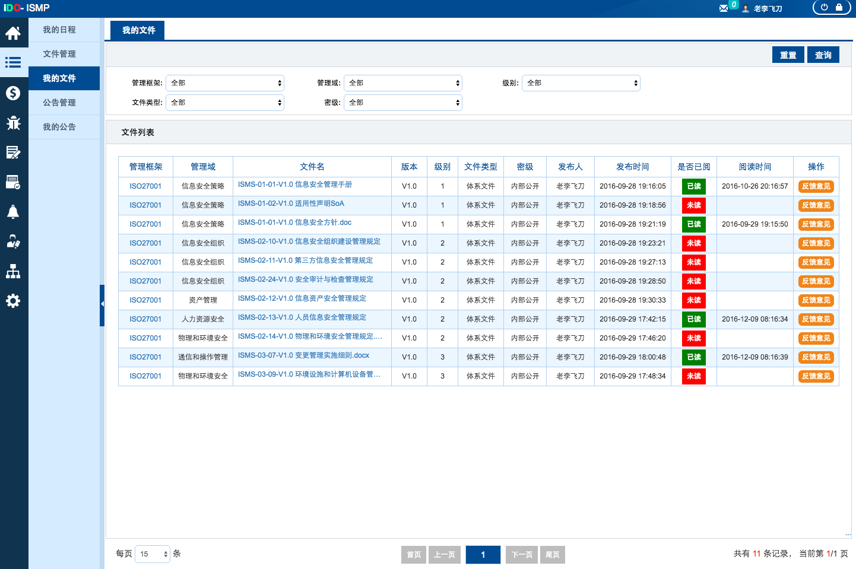856x569 pixels.
Task: Open 文件管理 in the side menu
Action: [x=59, y=54]
